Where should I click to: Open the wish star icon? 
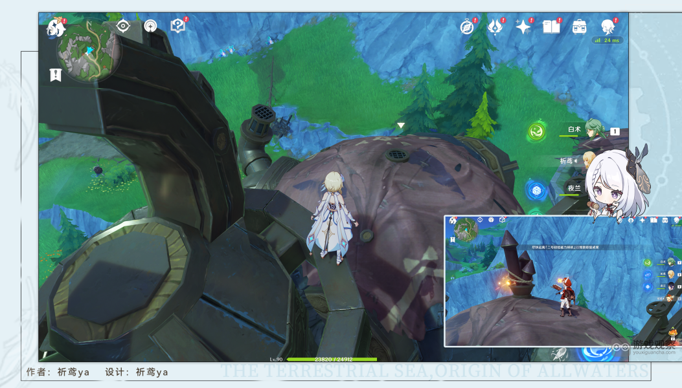523,27
